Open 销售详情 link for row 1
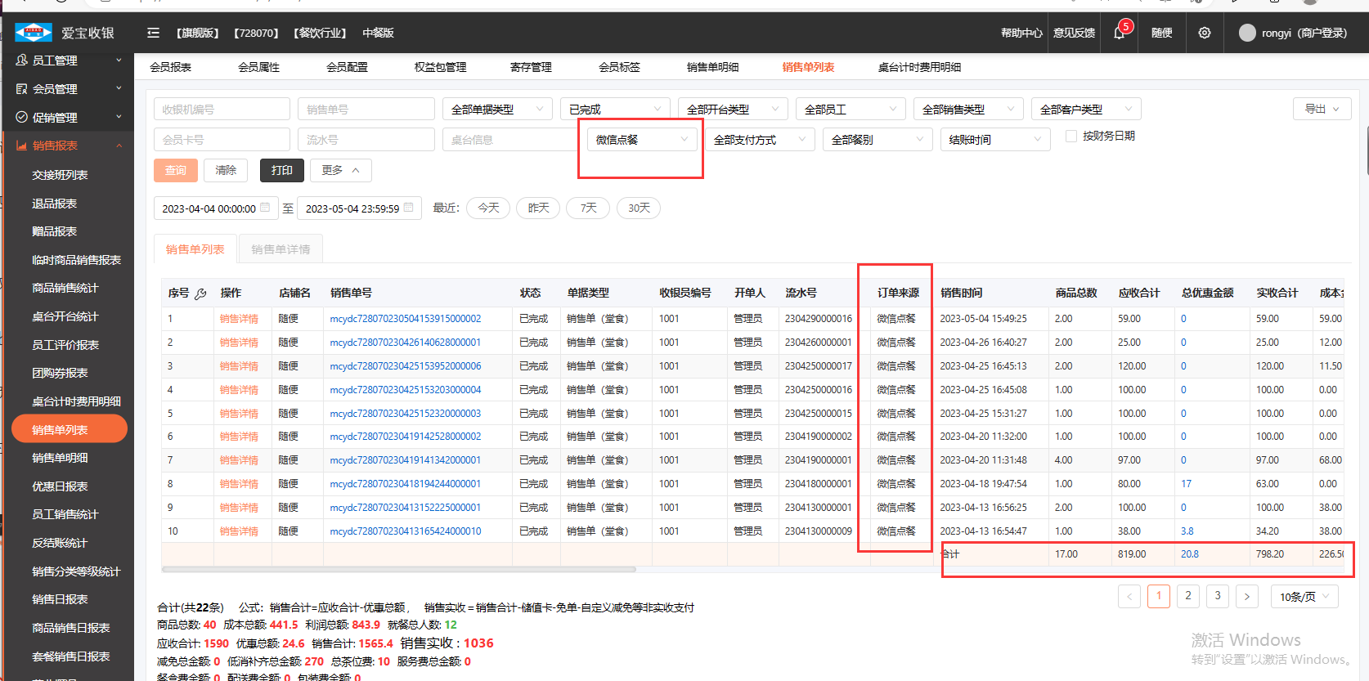 239,319
